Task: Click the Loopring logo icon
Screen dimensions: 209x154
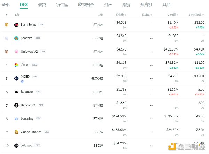Action: click(x=16, y=119)
